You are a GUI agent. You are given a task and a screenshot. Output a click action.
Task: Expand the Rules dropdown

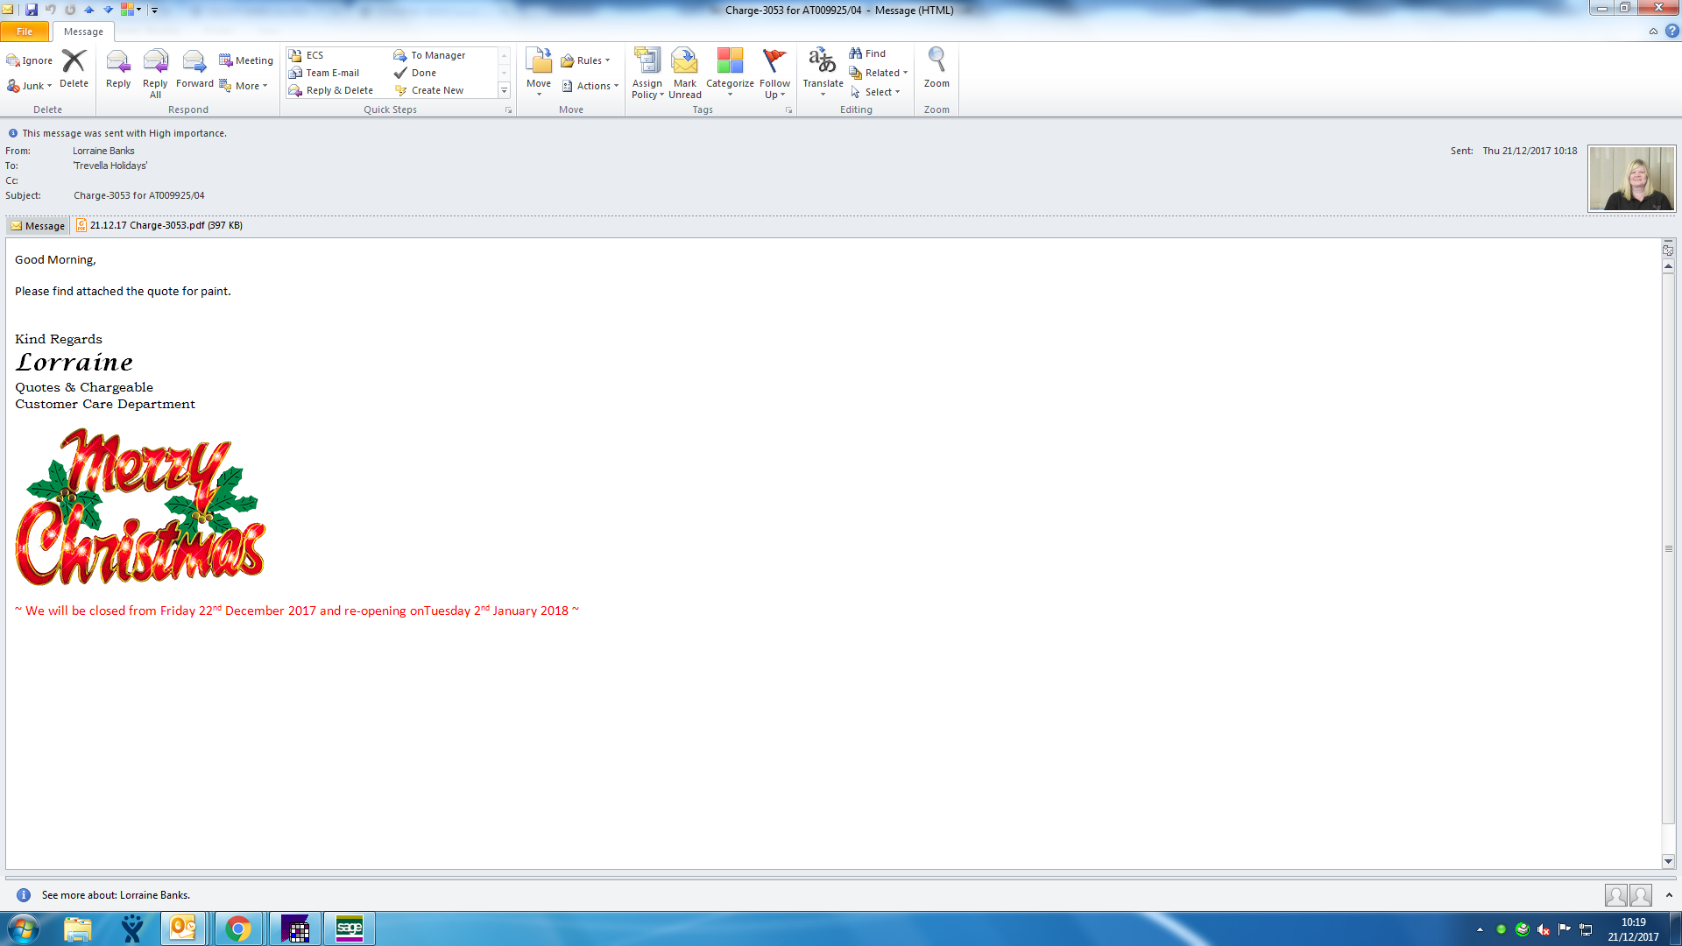[587, 60]
